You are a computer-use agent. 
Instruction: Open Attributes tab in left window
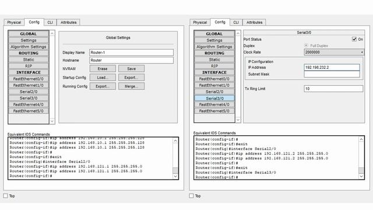(x=68, y=22)
